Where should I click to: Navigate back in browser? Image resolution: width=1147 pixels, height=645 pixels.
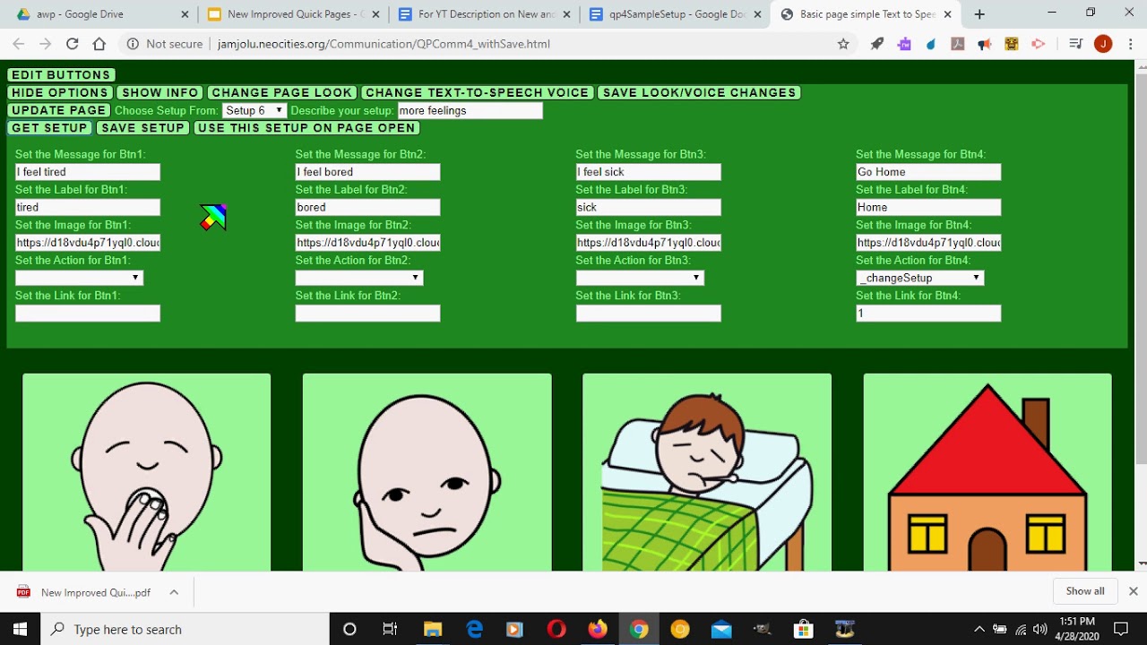pos(19,44)
